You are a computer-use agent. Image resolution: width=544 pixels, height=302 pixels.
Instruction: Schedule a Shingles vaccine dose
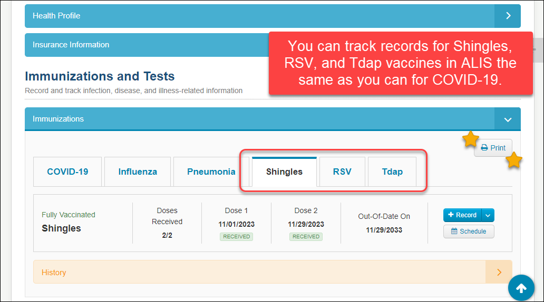[x=469, y=231]
